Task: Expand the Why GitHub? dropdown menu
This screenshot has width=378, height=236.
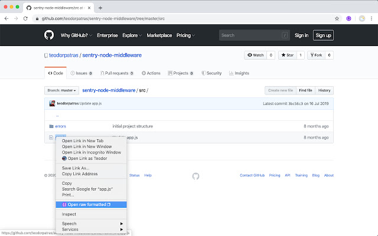Action: [x=76, y=35]
